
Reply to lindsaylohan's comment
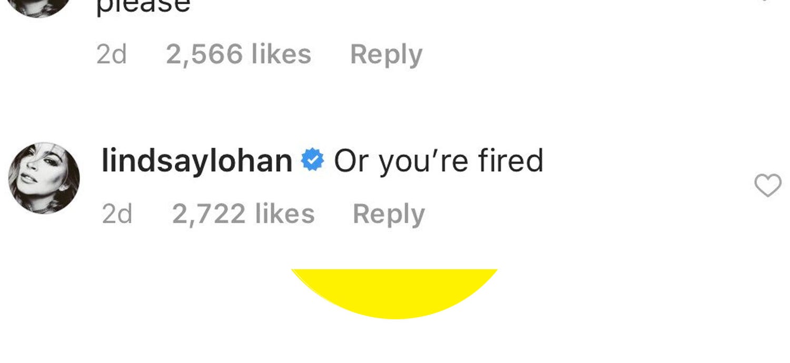[388, 214]
